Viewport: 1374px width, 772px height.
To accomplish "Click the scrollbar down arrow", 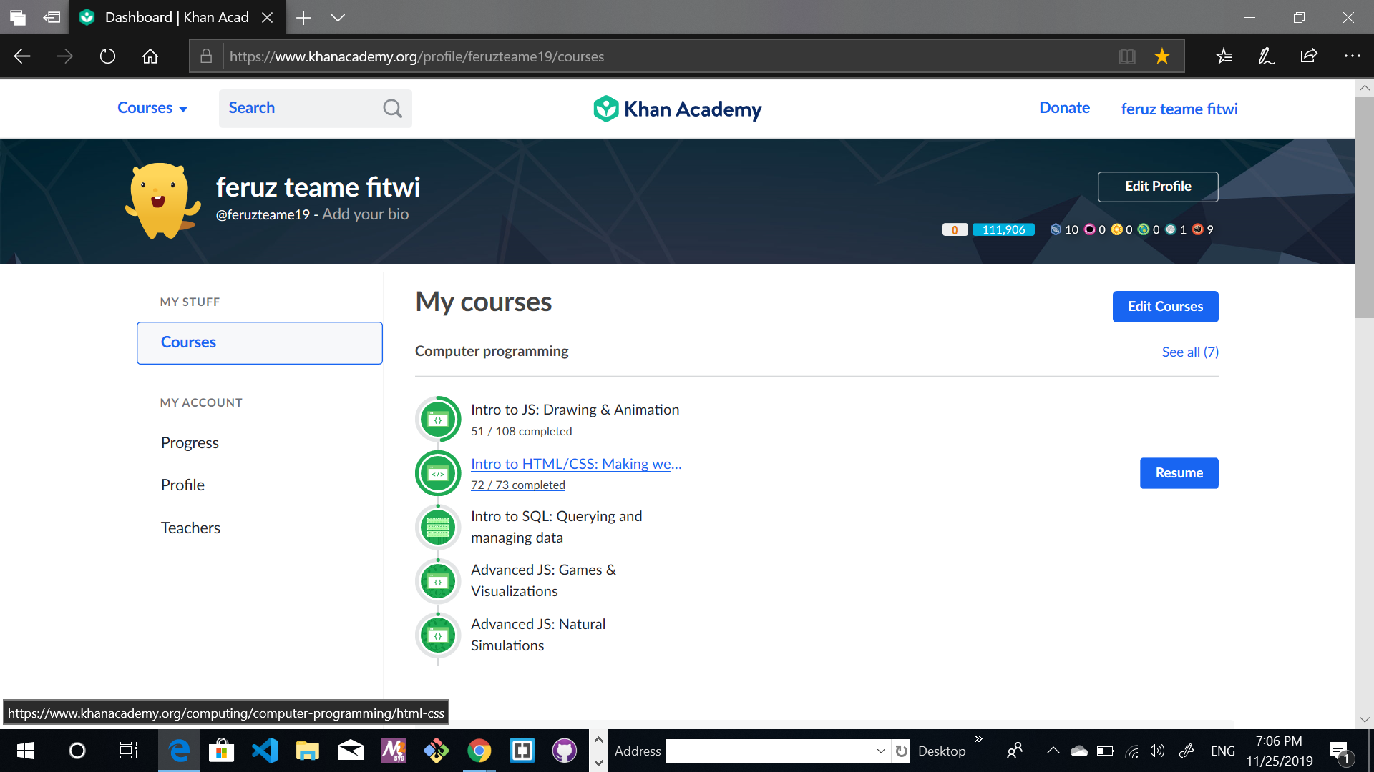I will [x=1365, y=720].
